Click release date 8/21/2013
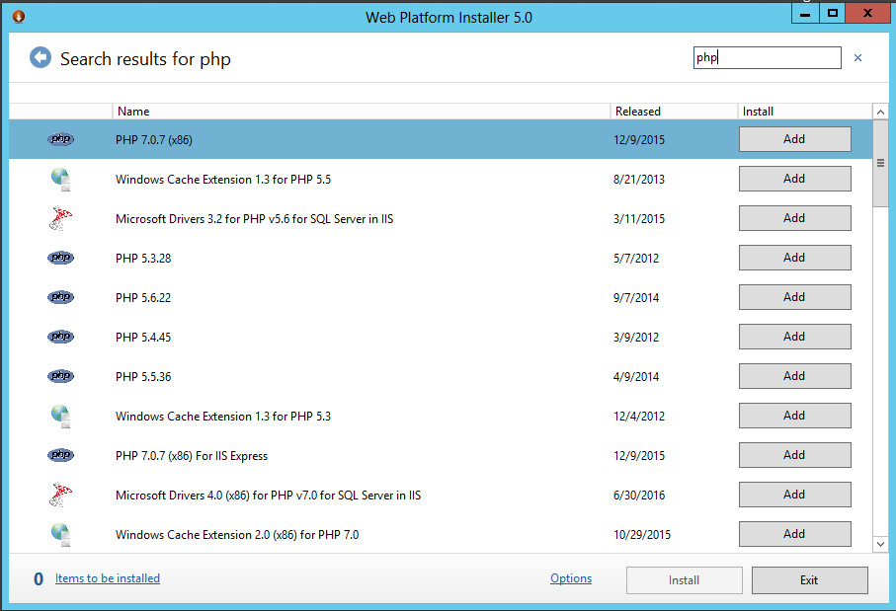Viewport: 896px width, 611px height. point(639,180)
